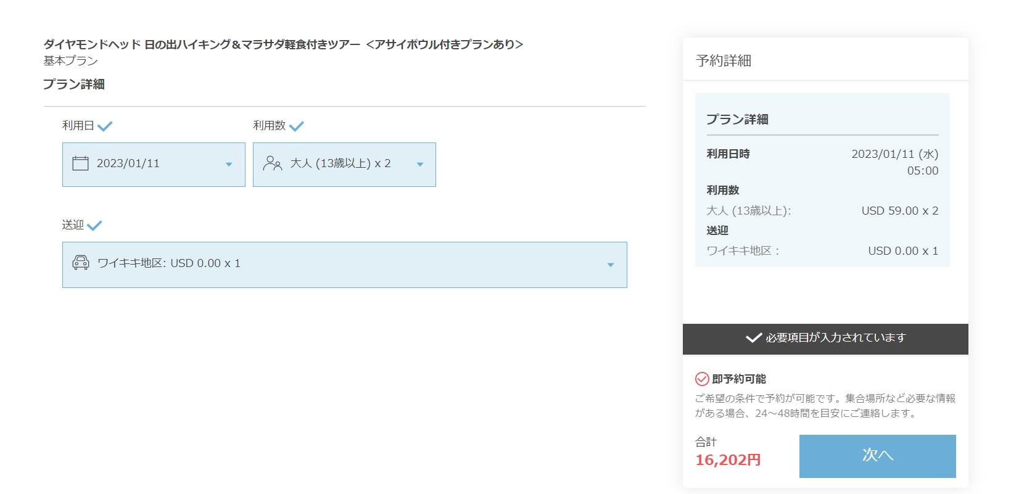Click the car icon in pickup field
The image size is (1011, 494).
tap(81, 263)
